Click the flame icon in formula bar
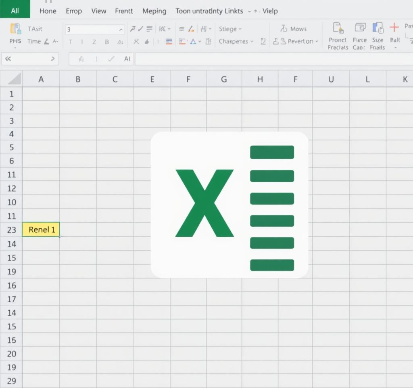 (81, 59)
